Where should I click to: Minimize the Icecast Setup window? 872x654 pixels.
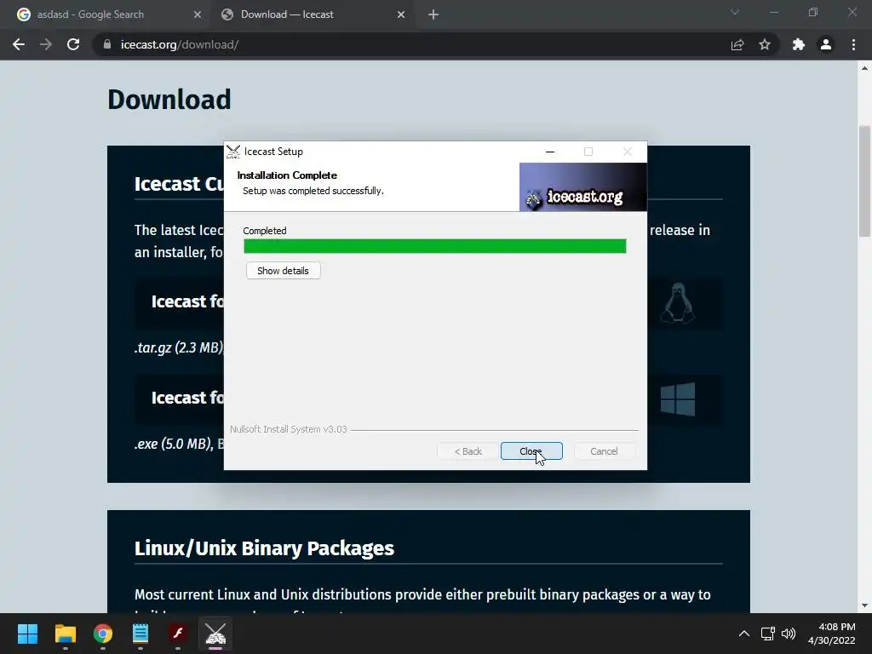(x=550, y=152)
